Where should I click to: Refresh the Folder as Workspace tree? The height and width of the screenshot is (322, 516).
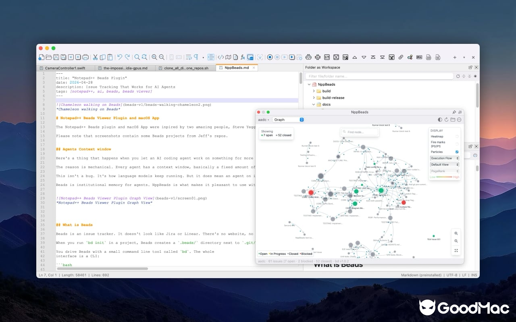pos(458,76)
